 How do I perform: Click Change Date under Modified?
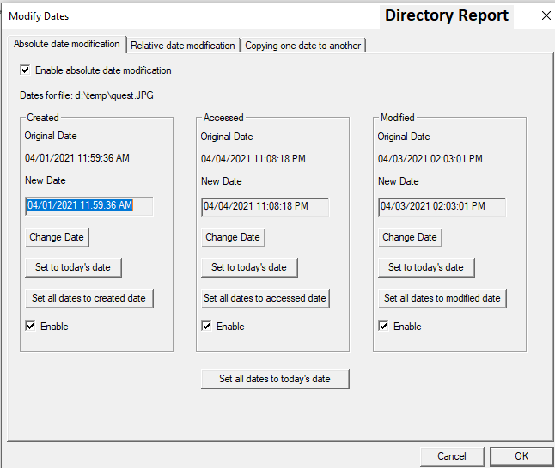[x=410, y=237]
